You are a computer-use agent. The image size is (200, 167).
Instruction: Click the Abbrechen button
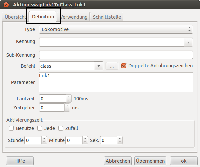click(118, 161)
